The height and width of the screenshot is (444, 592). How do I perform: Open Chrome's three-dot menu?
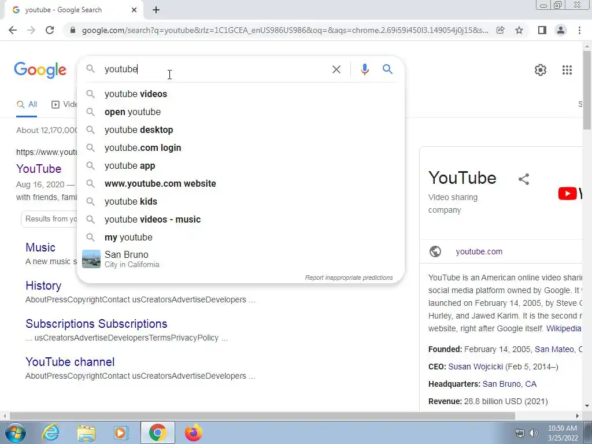pyautogui.click(x=579, y=30)
